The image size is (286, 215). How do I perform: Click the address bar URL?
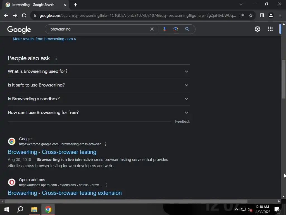point(137,16)
